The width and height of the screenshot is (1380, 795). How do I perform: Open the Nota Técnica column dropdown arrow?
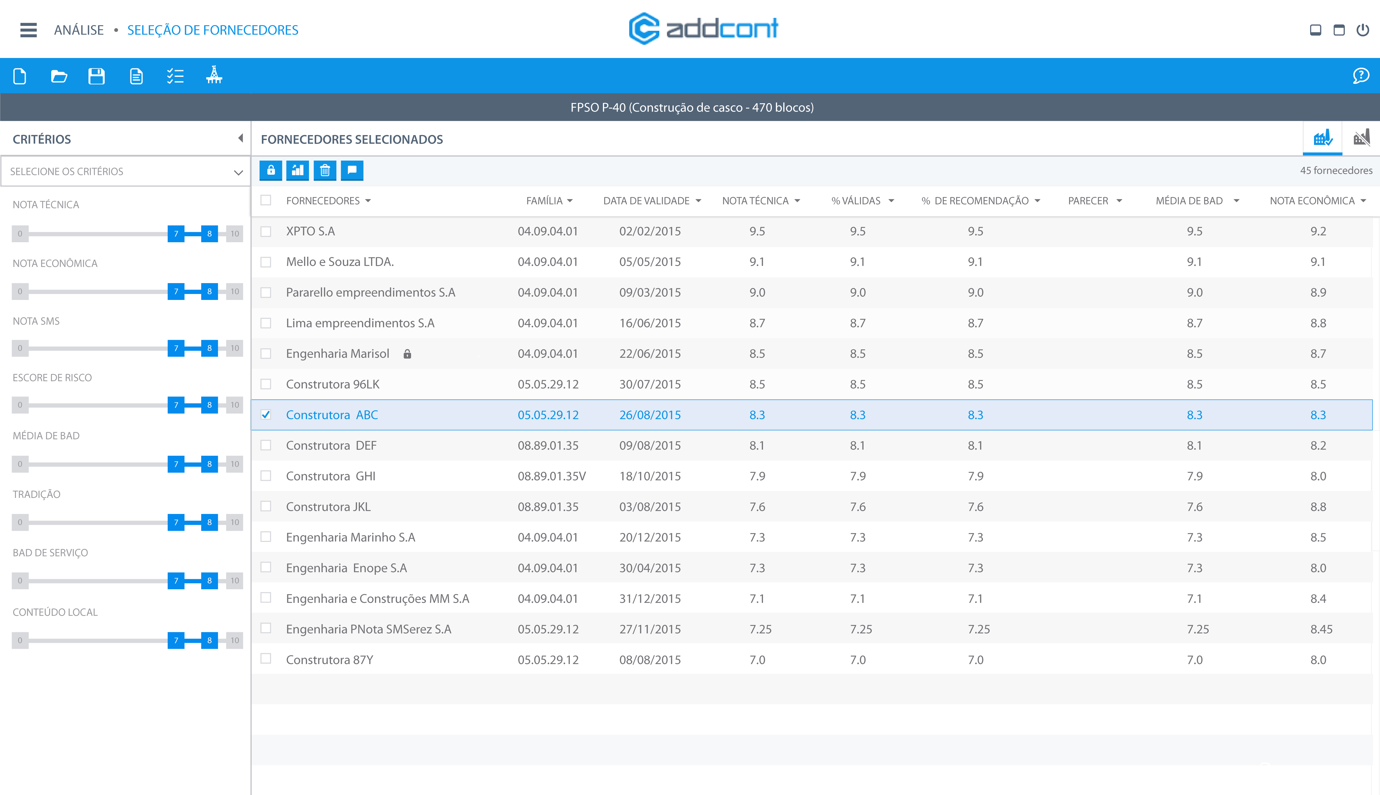click(798, 201)
